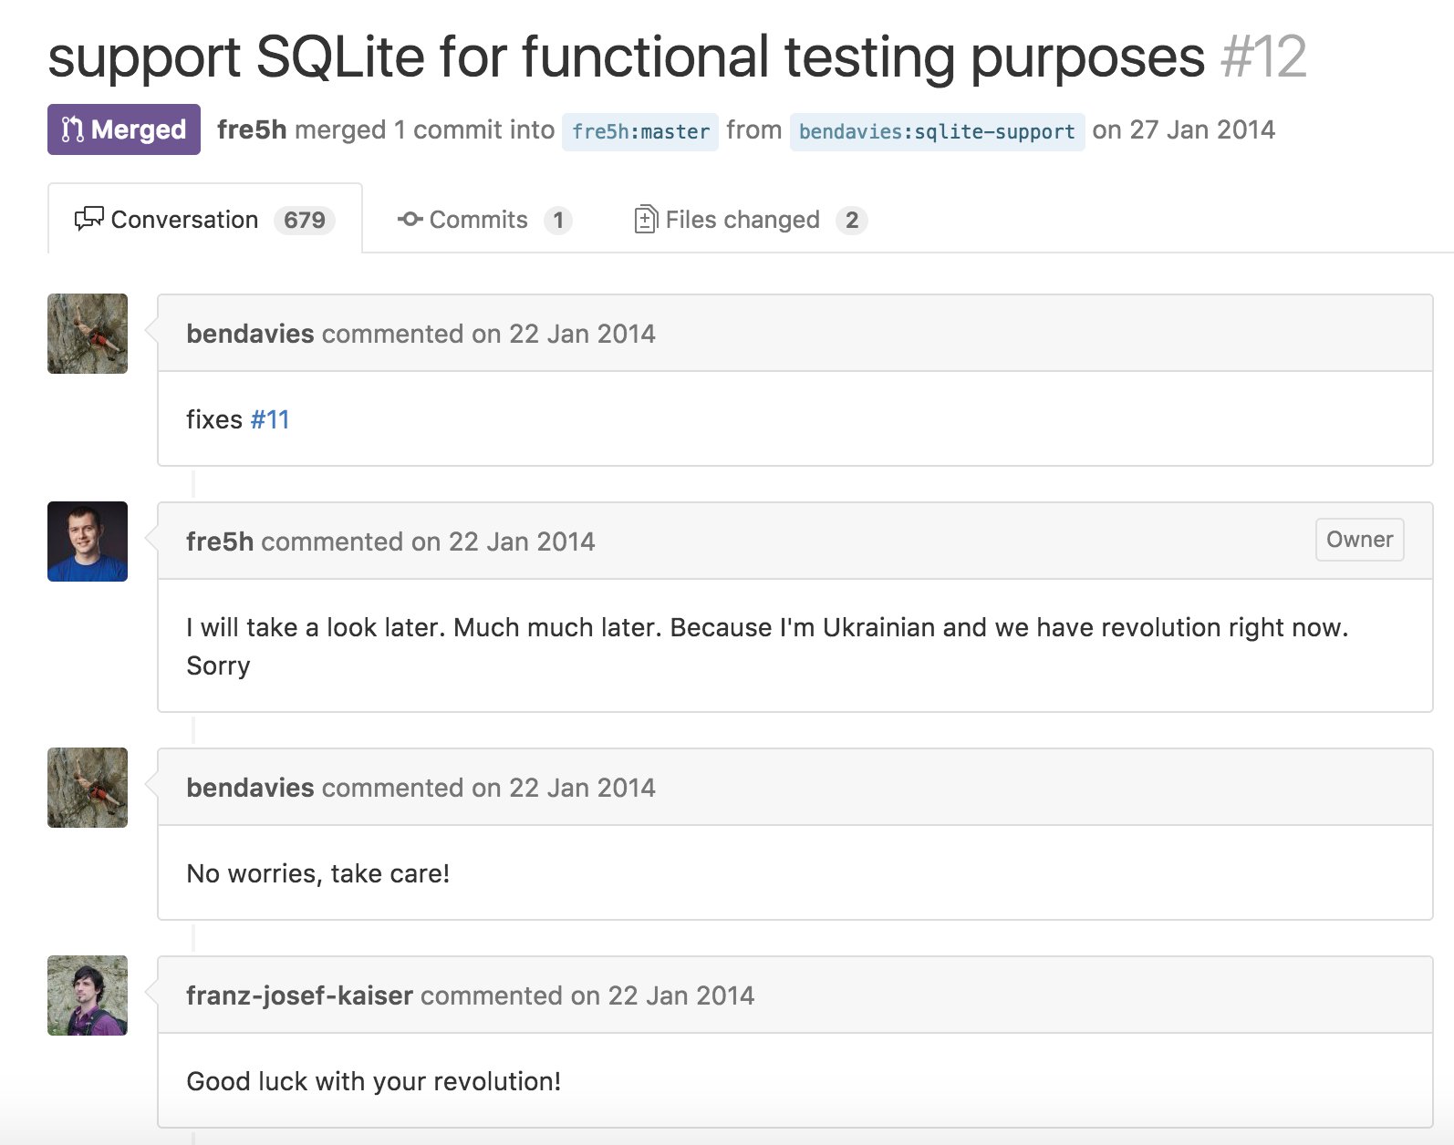Click fre5h comment timestamp 22 Jan 2014
This screenshot has height=1145, width=1454.
[522, 542]
